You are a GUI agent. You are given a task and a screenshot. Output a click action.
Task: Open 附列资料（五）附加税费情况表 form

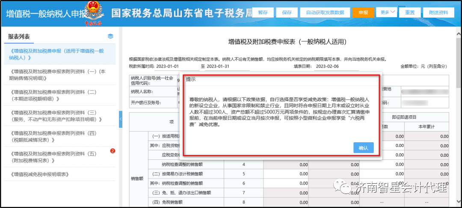click(60, 157)
